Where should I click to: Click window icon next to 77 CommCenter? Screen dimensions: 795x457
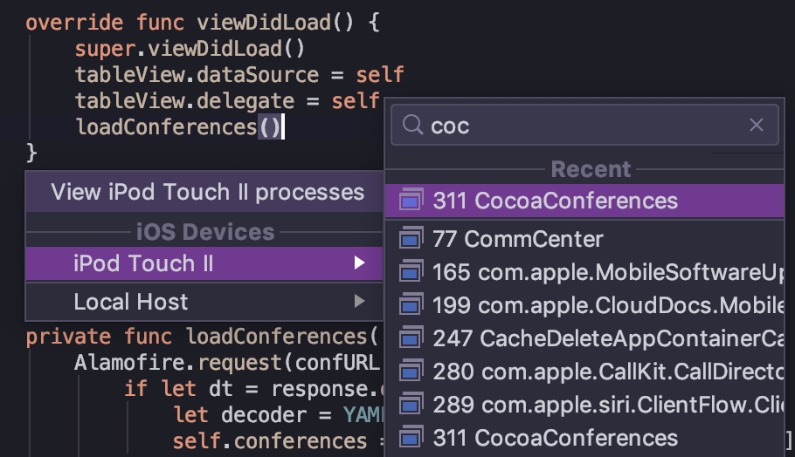click(x=411, y=238)
